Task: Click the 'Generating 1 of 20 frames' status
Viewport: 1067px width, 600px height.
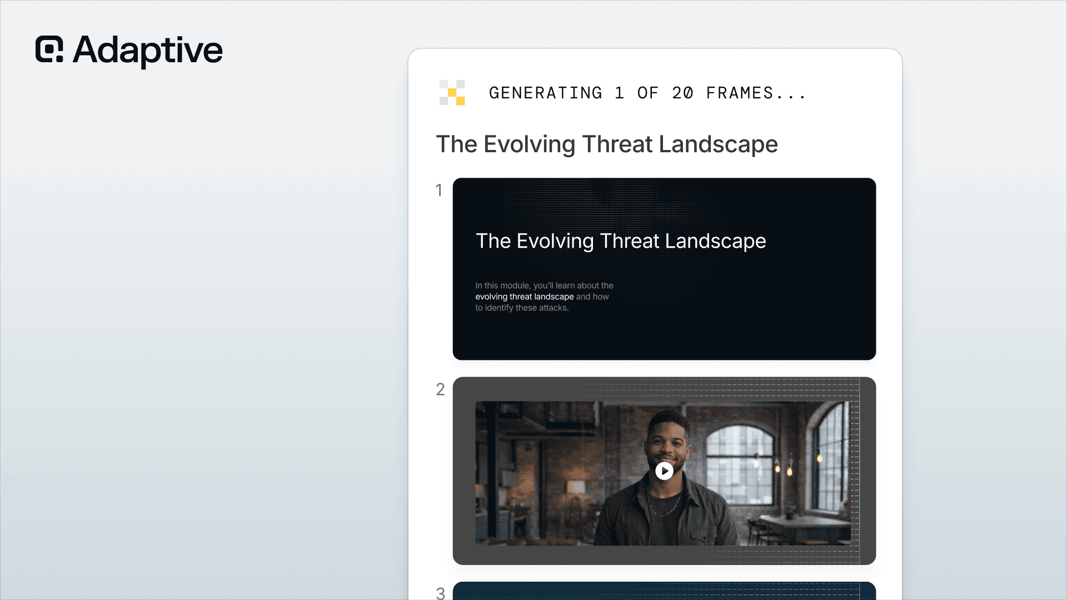Action: [x=647, y=93]
